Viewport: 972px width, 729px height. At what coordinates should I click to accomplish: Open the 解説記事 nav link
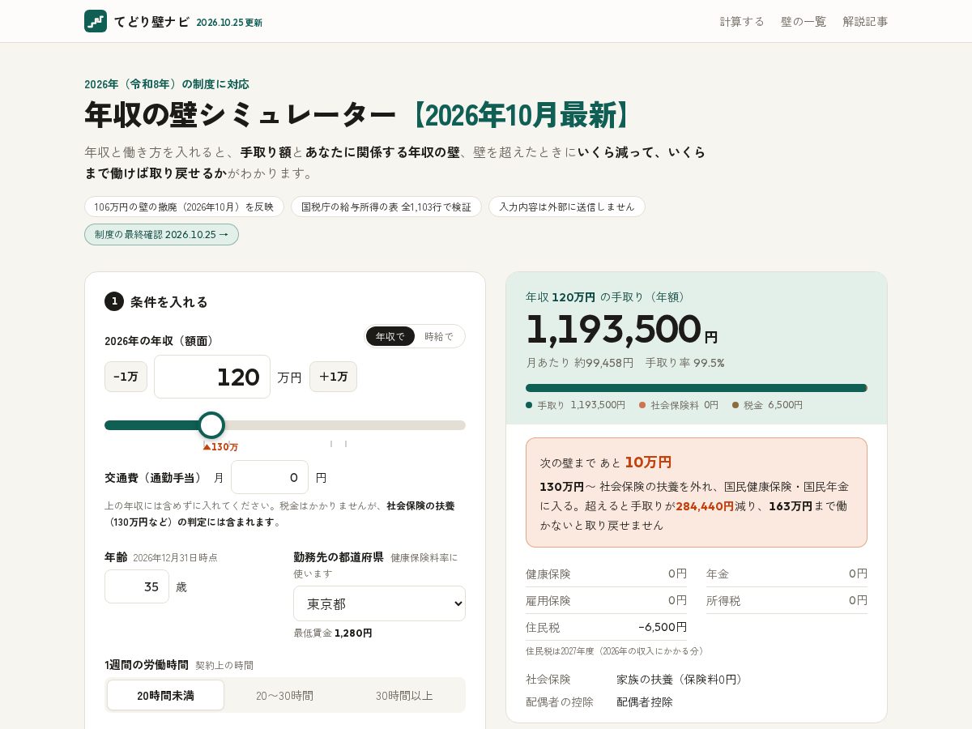[865, 21]
